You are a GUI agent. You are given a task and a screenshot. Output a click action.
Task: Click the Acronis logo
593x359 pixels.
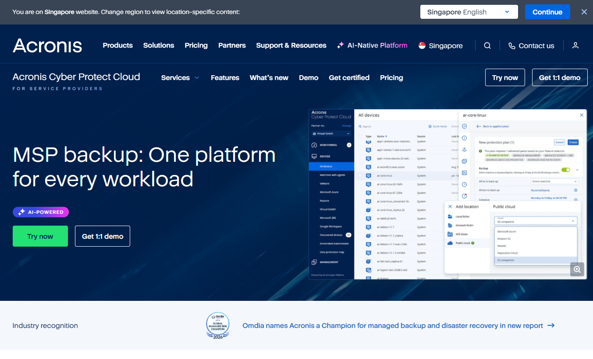pos(47,45)
